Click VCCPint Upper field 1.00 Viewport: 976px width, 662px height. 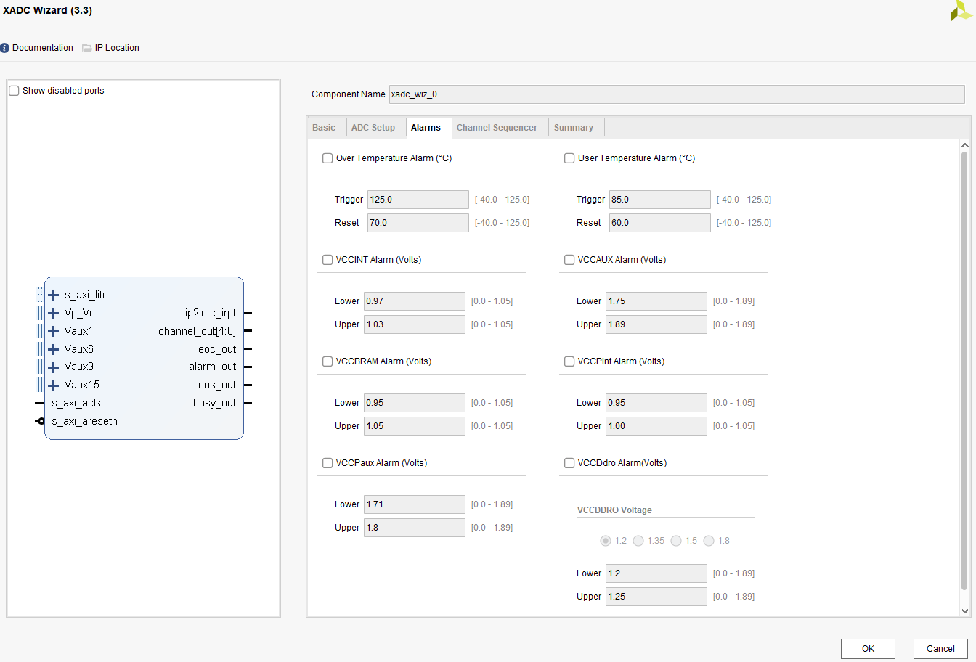point(656,426)
